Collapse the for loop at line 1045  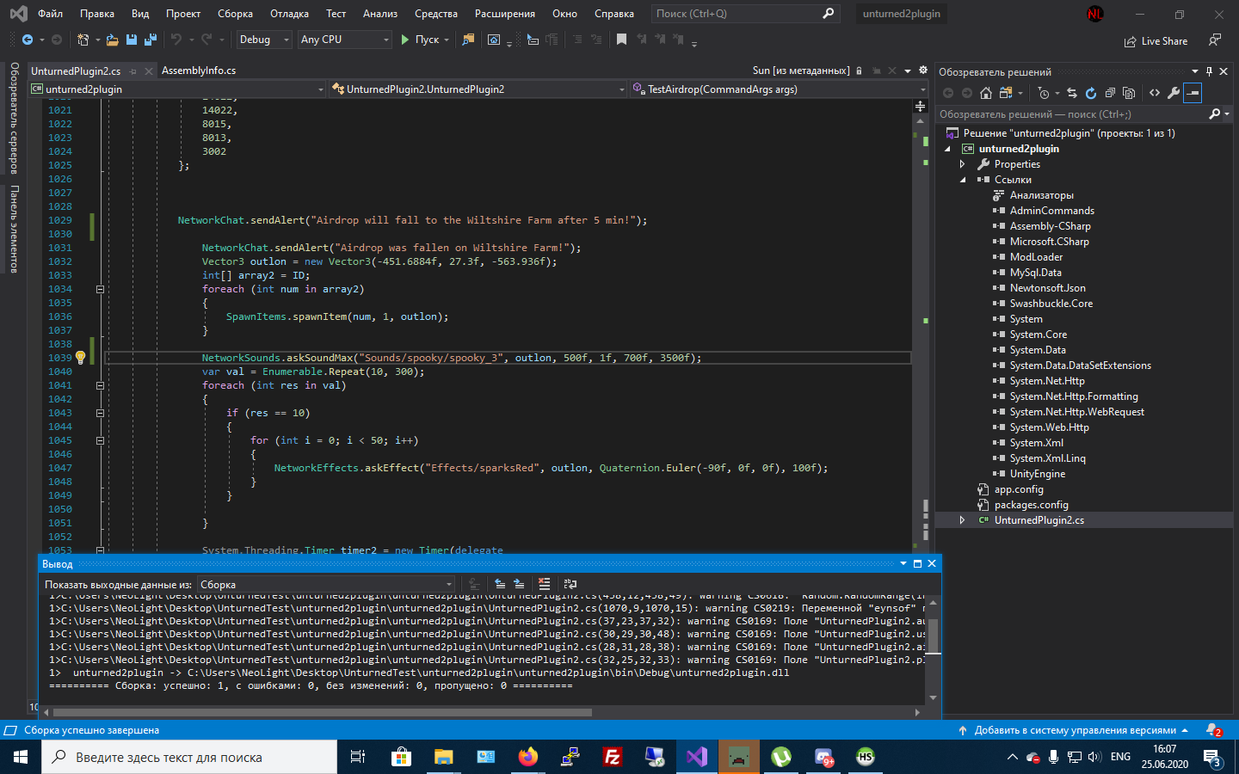click(x=100, y=440)
